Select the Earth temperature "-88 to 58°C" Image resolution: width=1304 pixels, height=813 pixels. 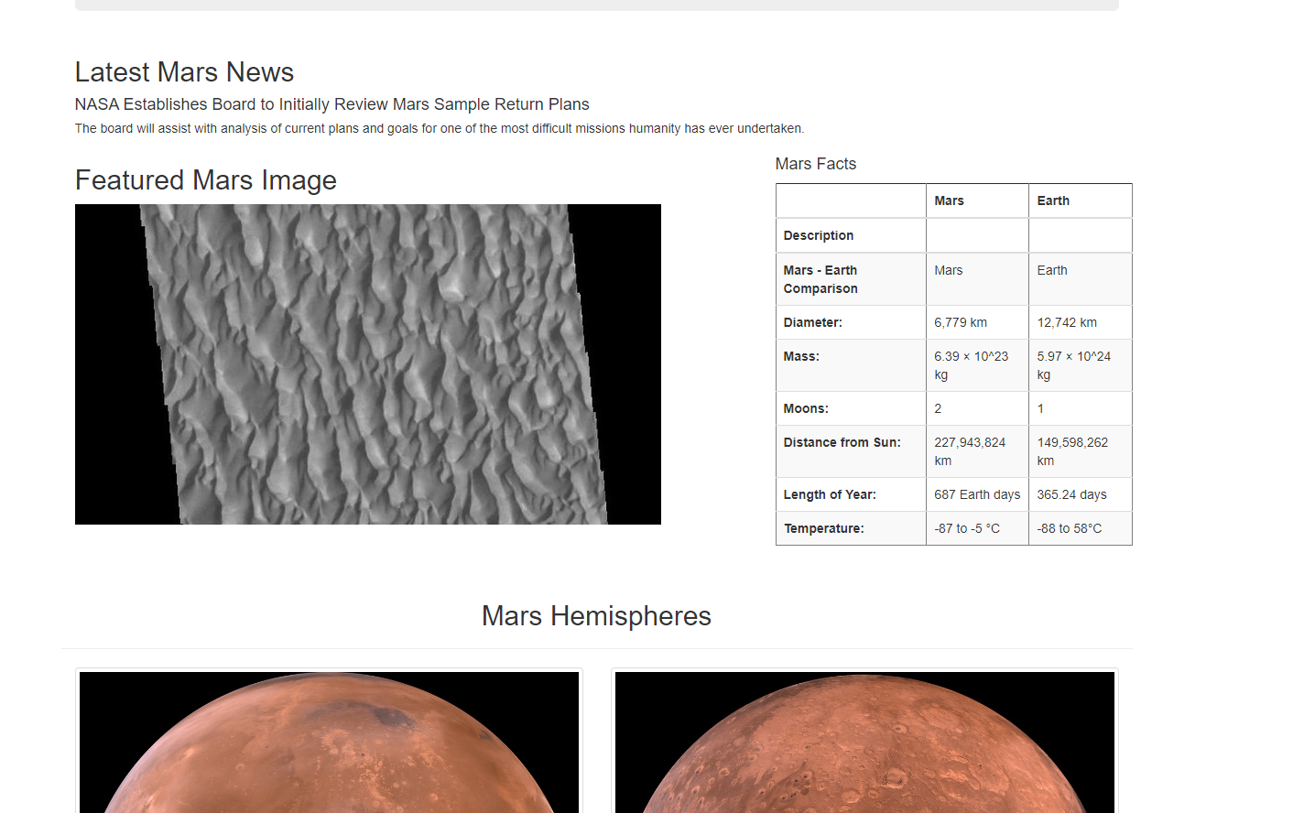coord(1070,528)
